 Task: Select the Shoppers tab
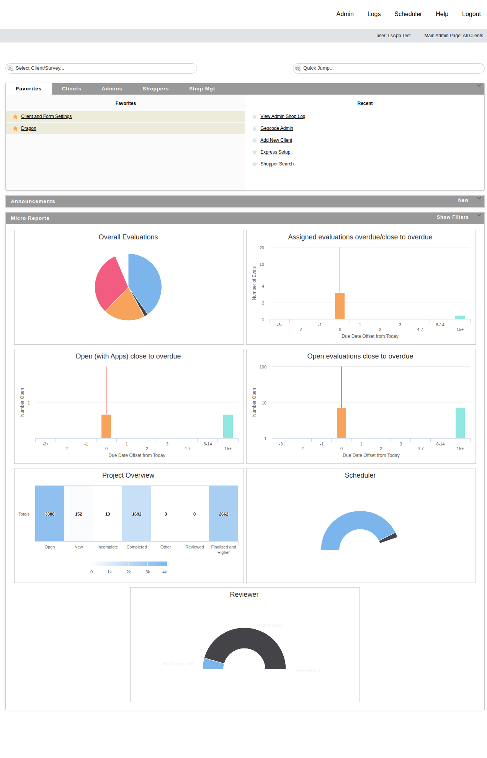tap(155, 89)
